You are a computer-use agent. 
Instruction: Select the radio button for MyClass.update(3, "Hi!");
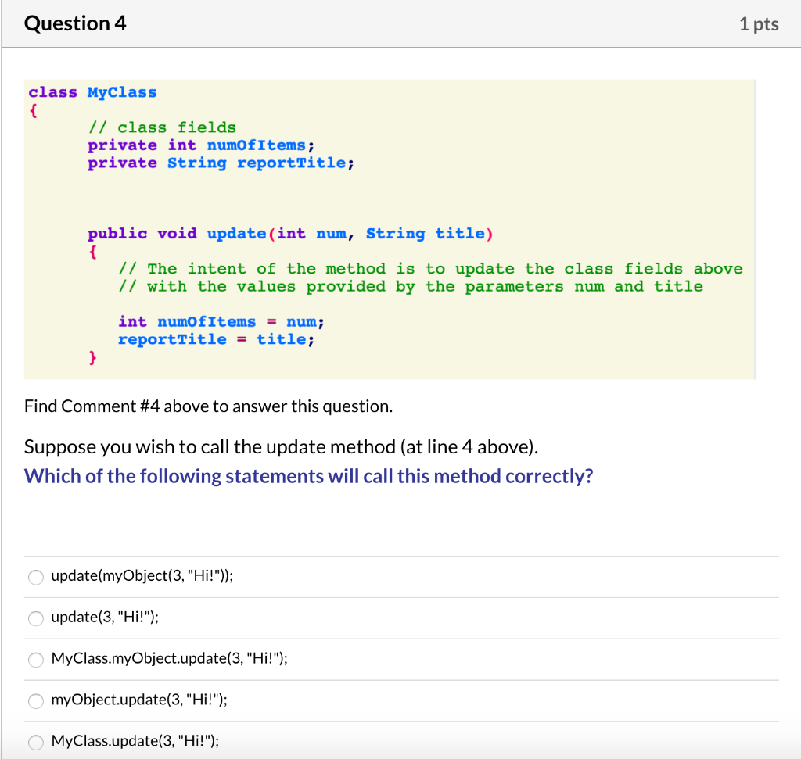click(35, 742)
